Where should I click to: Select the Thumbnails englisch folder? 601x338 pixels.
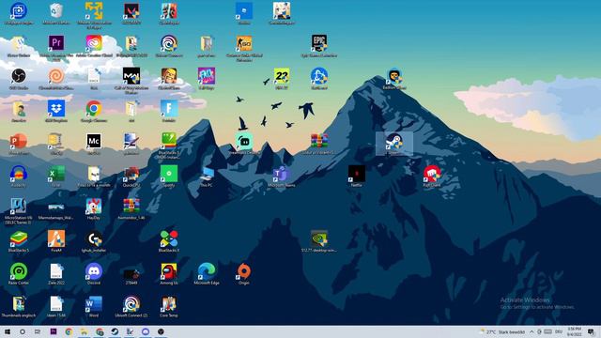pyautogui.click(x=19, y=304)
